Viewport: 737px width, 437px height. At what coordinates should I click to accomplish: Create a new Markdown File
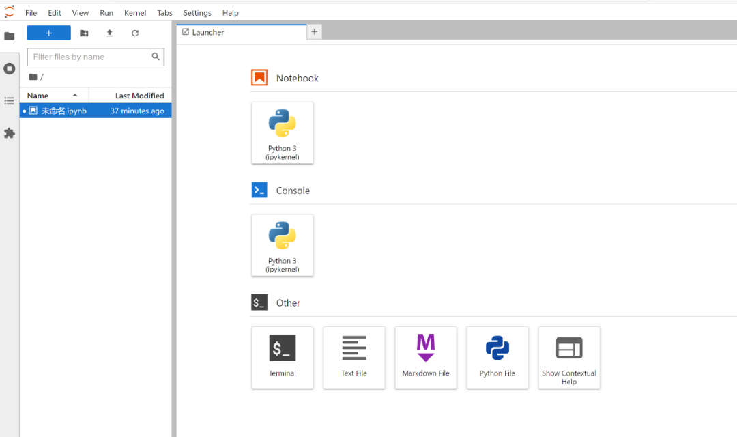pyautogui.click(x=426, y=358)
